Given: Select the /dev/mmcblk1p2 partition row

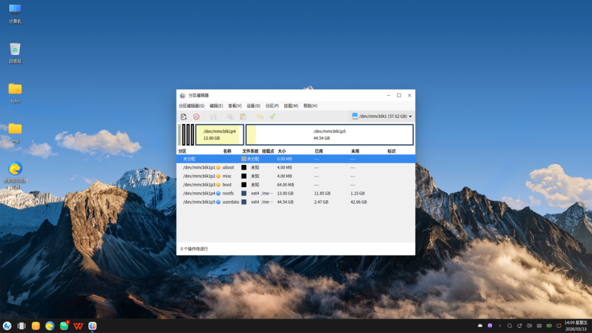Looking at the screenshot, I should pyautogui.click(x=295, y=176).
